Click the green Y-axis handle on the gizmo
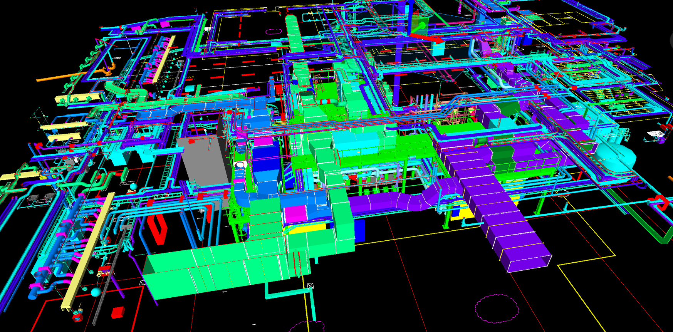Screen dimensions: 673x332 coord(420,27)
